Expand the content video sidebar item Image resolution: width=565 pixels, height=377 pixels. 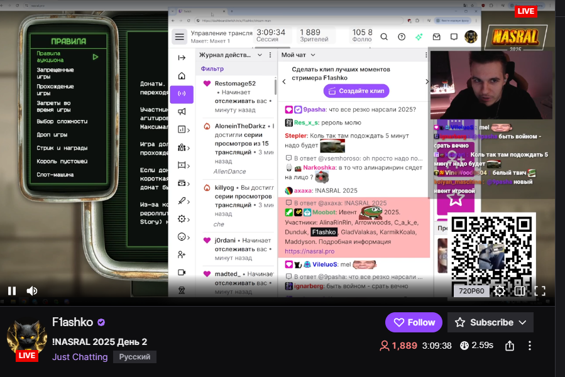[184, 165]
